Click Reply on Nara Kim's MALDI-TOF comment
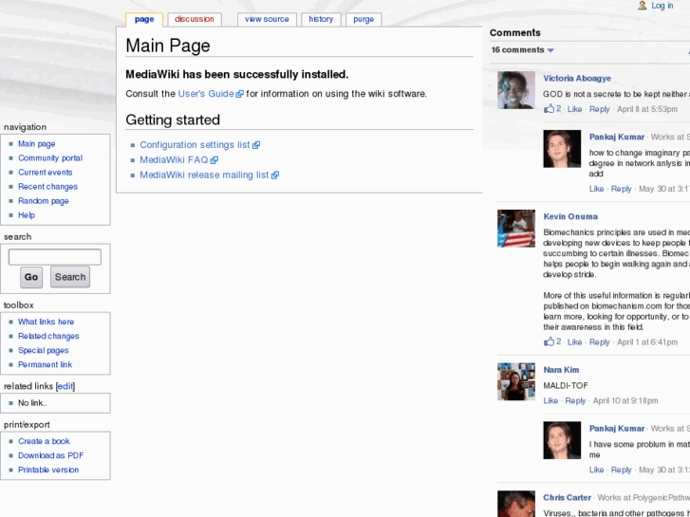Image resolution: width=690 pixels, height=517 pixels. point(575,401)
